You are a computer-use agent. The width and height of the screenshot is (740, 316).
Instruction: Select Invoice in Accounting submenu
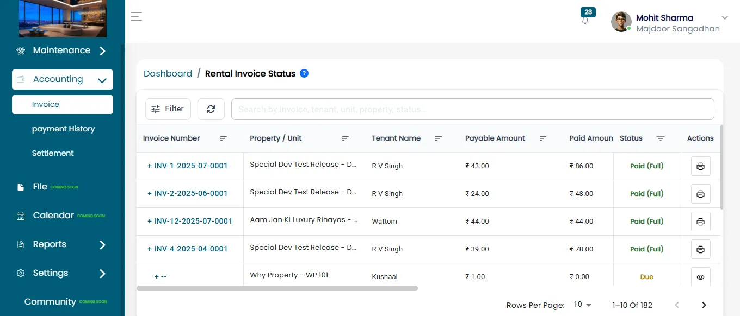(63, 105)
